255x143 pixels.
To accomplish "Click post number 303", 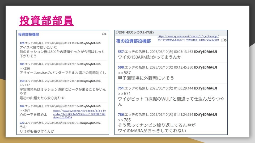I will [x=22, y=64].
